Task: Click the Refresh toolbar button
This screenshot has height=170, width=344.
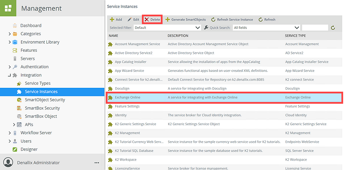Action: click(267, 19)
